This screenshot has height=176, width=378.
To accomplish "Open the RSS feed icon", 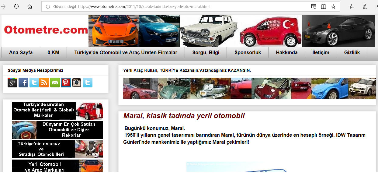I will (44, 83).
